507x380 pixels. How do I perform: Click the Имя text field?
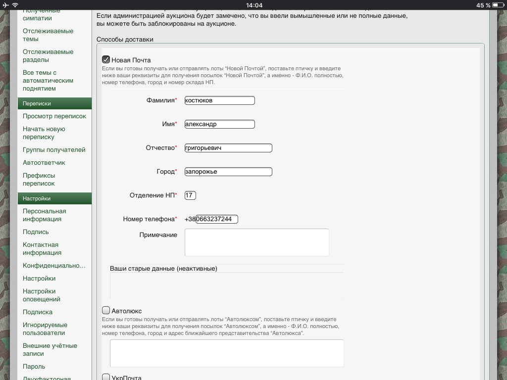(219, 124)
